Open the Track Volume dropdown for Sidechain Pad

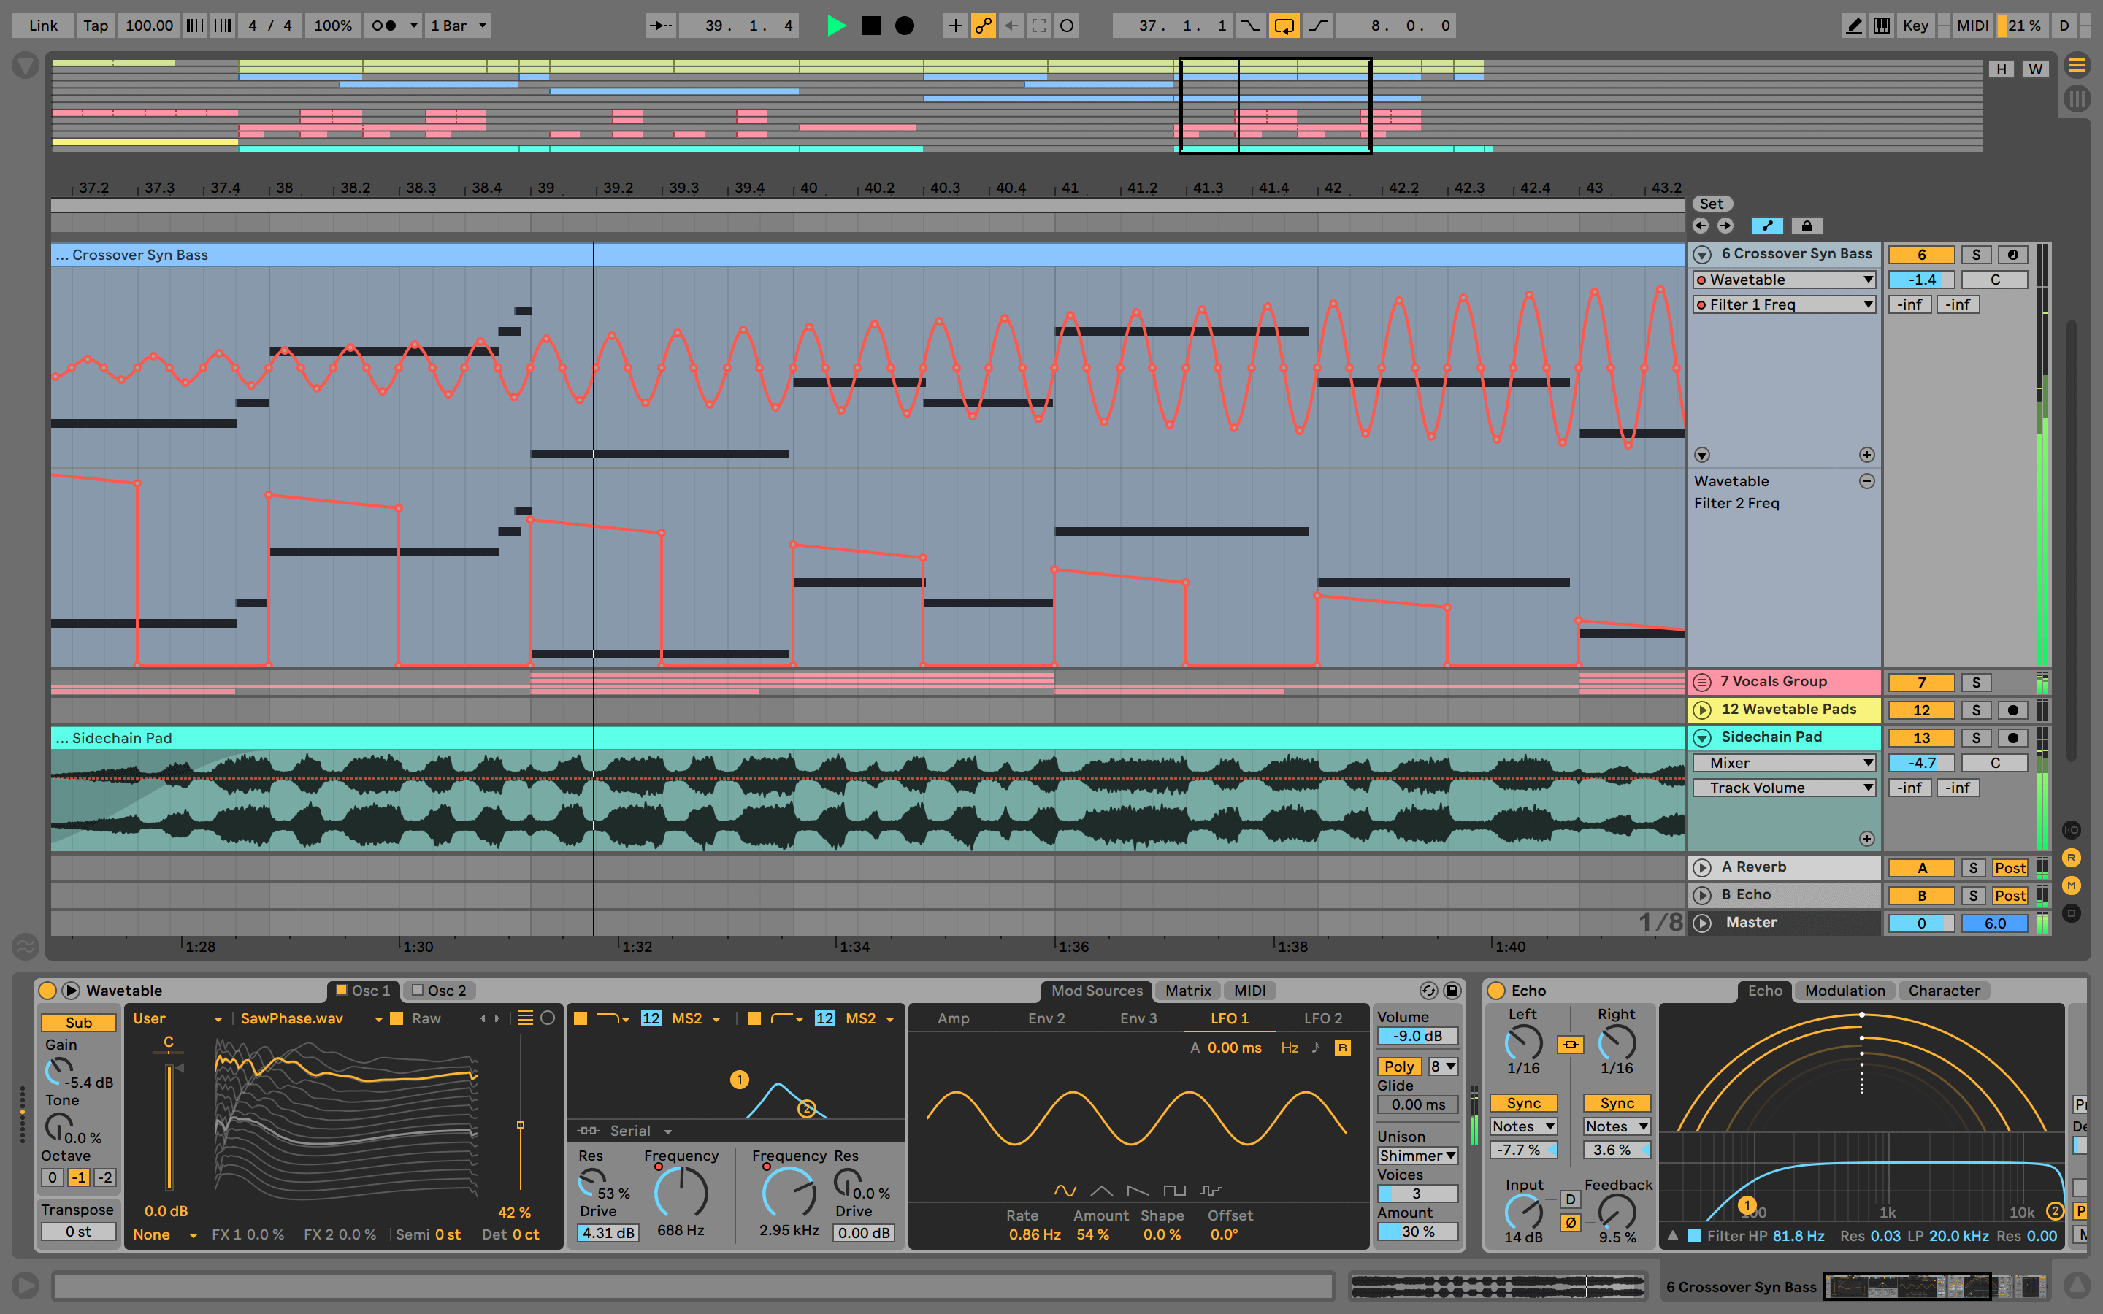(1779, 788)
